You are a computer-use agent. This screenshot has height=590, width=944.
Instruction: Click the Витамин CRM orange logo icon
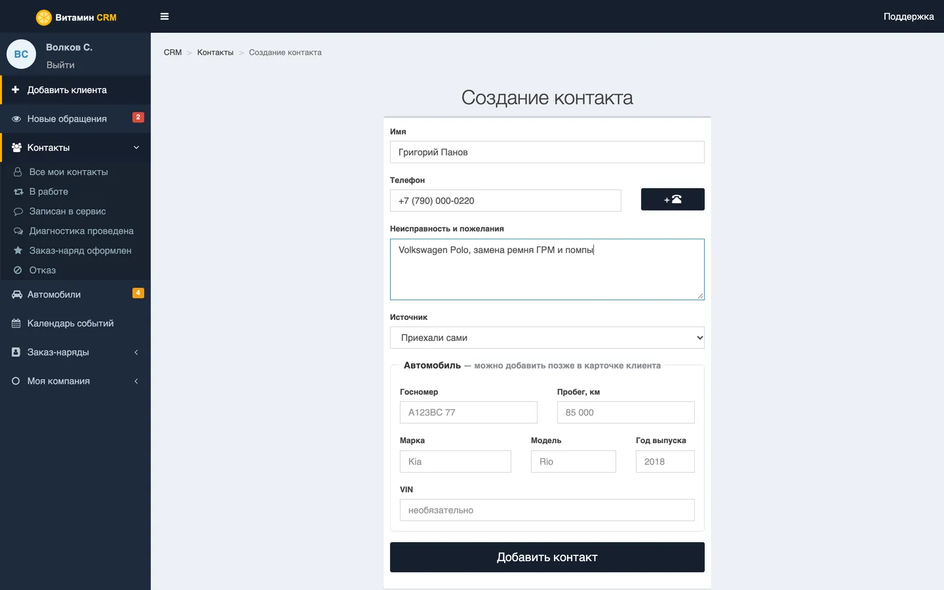pyautogui.click(x=44, y=17)
